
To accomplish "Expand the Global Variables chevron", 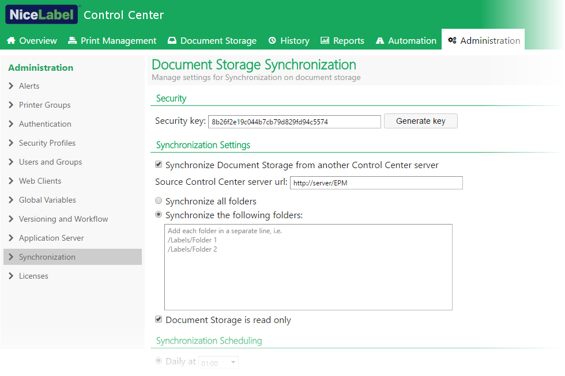I will coord(11,200).
